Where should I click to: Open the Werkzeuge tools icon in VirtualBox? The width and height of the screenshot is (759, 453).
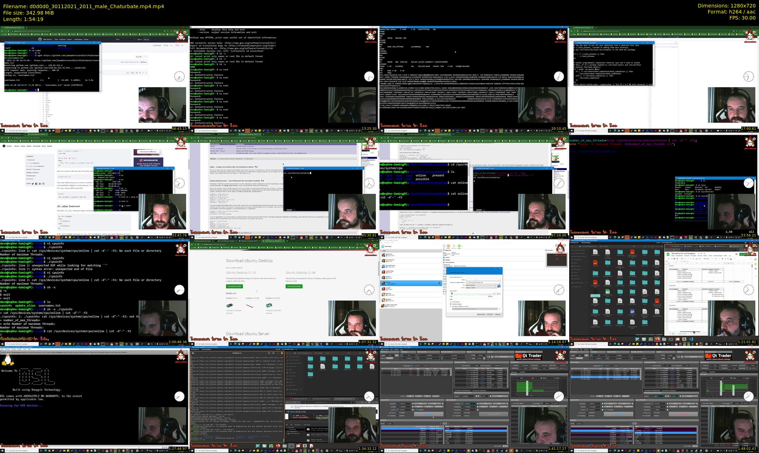pyautogui.click(x=383, y=246)
